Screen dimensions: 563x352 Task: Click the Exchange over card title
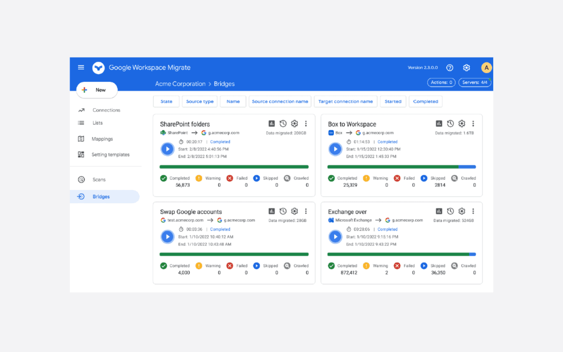click(x=347, y=212)
